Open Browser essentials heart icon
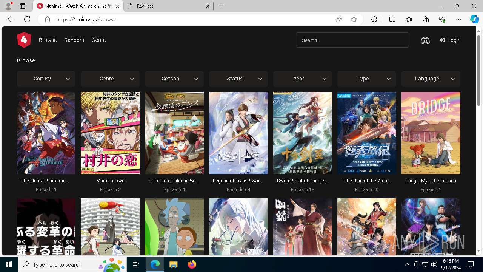 (442, 19)
